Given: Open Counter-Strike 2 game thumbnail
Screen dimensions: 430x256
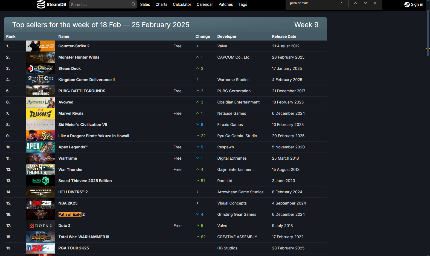Looking at the screenshot, I should pyautogui.click(x=40, y=46).
